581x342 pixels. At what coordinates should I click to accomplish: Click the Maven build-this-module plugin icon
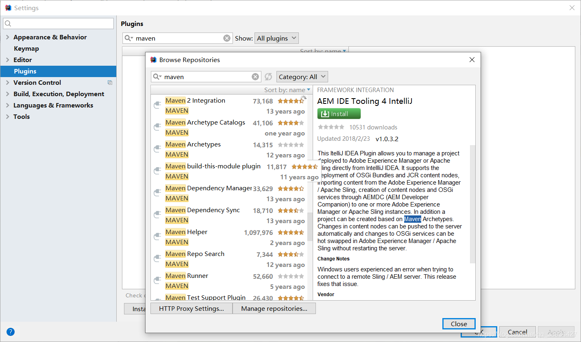(x=157, y=171)
